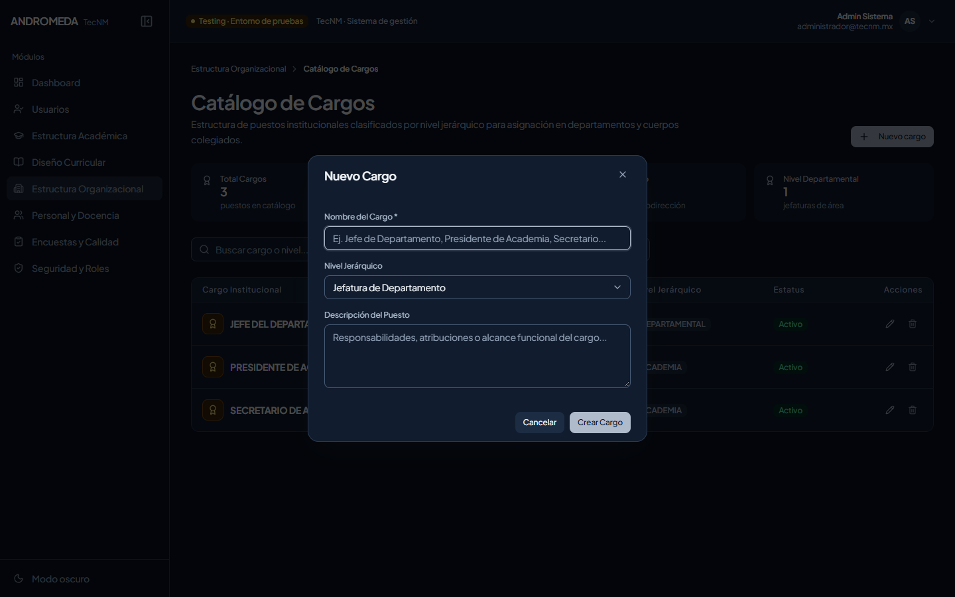Click the badge icon beside JEFE DEL DEPARTAMENTO
The height and width of the screenshot is (597, 955).
coord(213,324)
